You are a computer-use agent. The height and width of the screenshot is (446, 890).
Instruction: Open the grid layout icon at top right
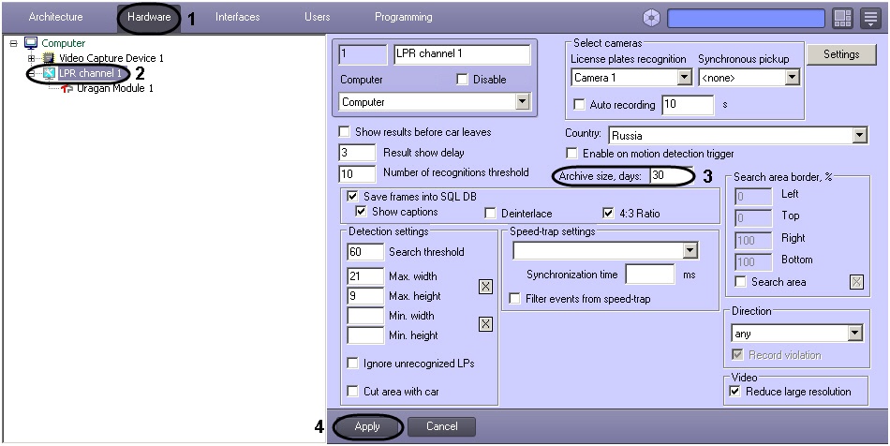click(842, 18)
